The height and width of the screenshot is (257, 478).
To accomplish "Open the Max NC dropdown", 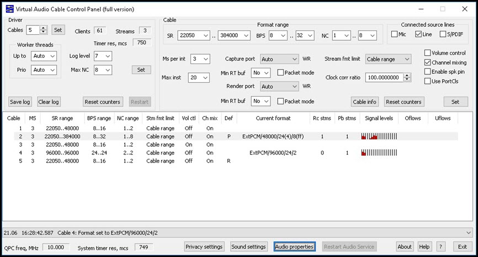I will tap(103, 70).
